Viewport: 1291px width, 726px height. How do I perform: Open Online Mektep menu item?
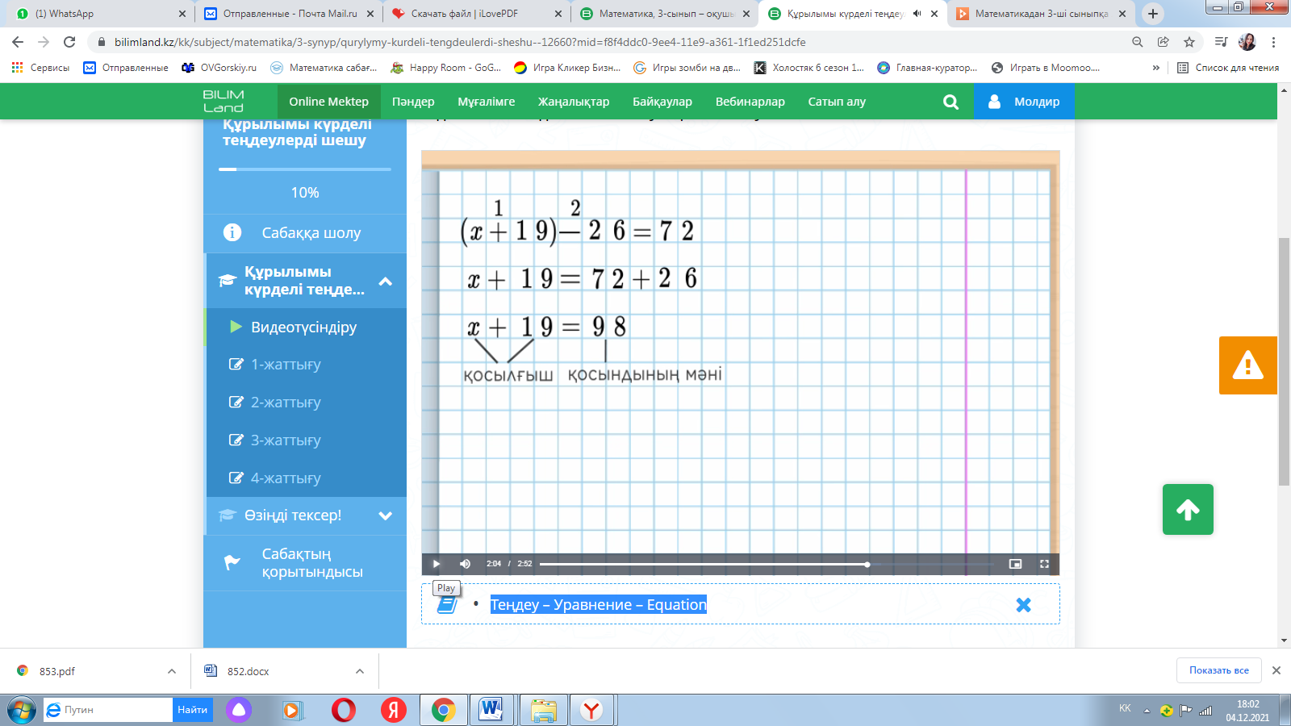tap(329, 102)
